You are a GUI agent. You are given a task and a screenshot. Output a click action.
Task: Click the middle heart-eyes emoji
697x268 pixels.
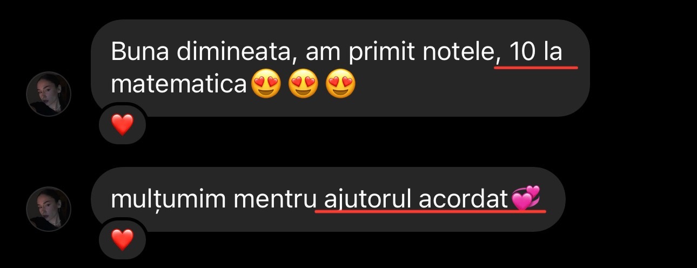pyautogui.click(x=304, y=84)
